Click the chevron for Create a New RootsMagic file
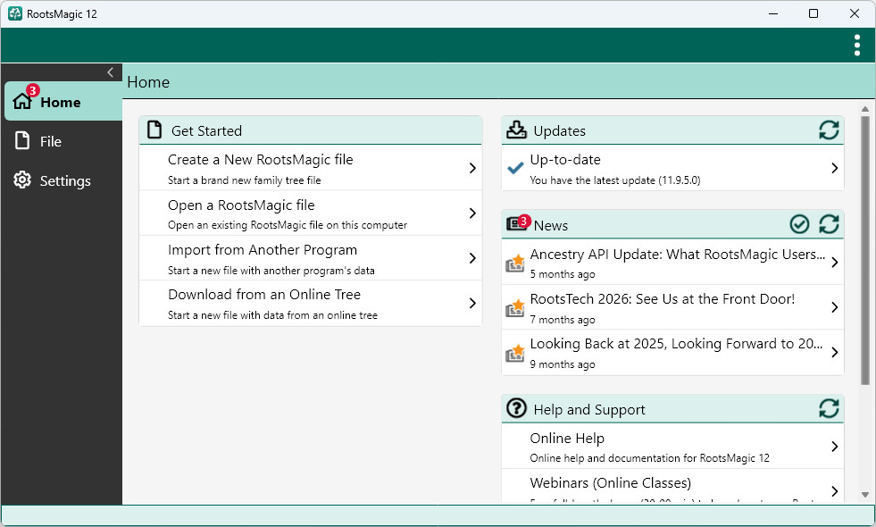This screenshot has height=527, width=876. click(x=472, y=168)
